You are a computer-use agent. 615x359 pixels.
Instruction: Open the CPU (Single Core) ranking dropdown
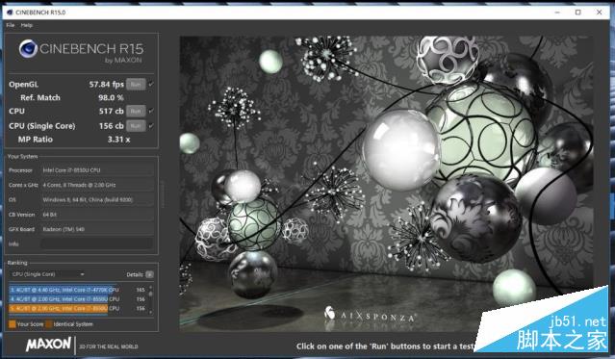[x=47, y=274]
